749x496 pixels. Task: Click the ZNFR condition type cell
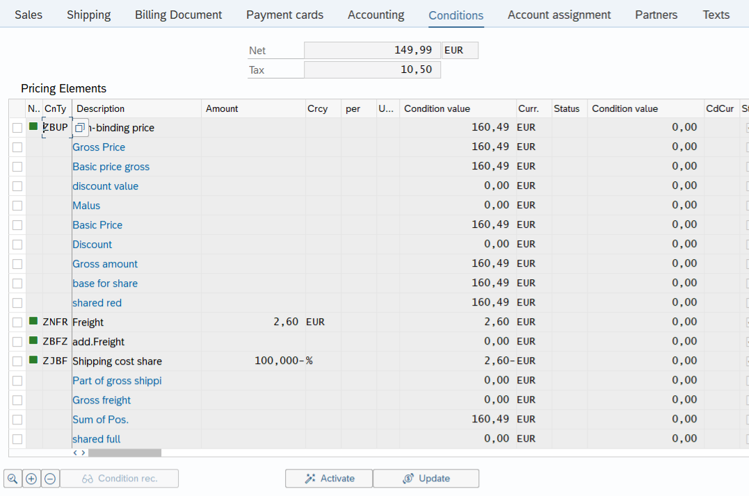pos(57,322)
